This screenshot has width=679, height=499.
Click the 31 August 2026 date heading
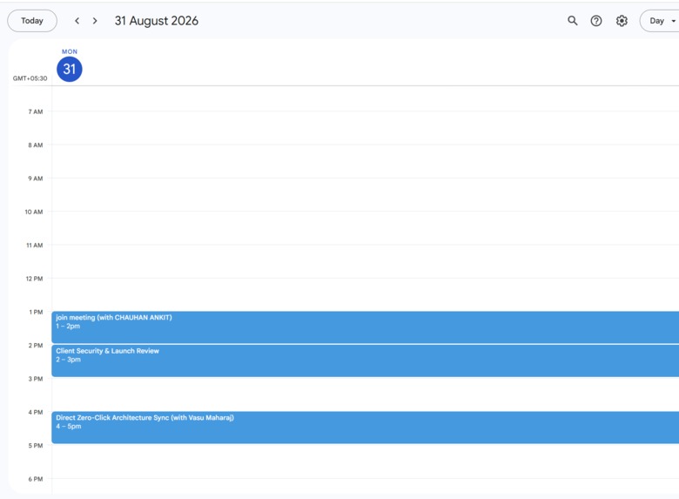157,21
